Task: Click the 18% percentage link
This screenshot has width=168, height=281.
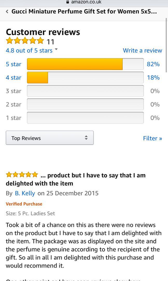Action: pos(153,78)
